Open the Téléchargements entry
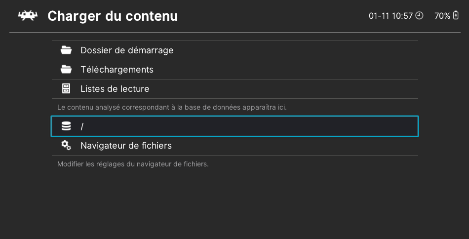This screenshot has height=239, width=469. coord(235,70)
